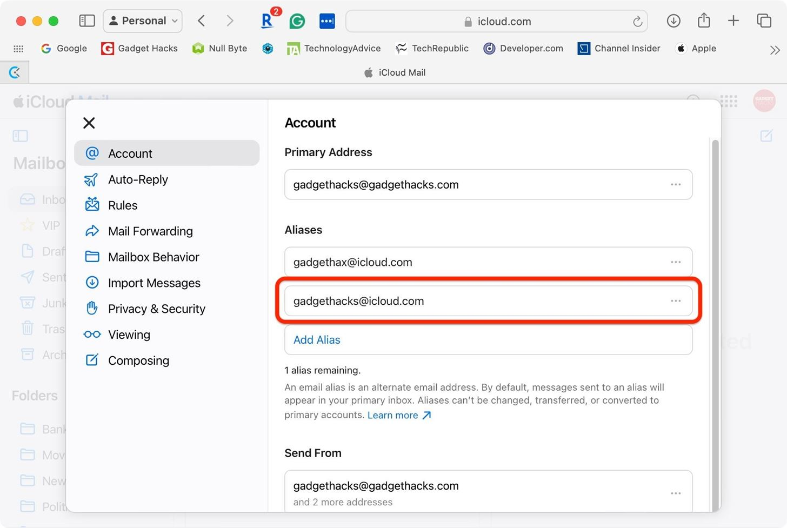Open the Personal profile dropdown
This screenshot has width=787, height=528.
[x=142, y=21]
